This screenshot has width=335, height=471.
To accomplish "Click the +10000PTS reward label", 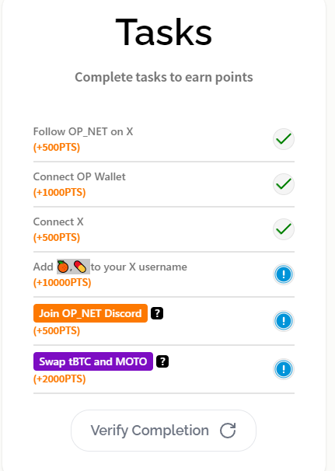I will pyautogui.click(x=62, y=282).
